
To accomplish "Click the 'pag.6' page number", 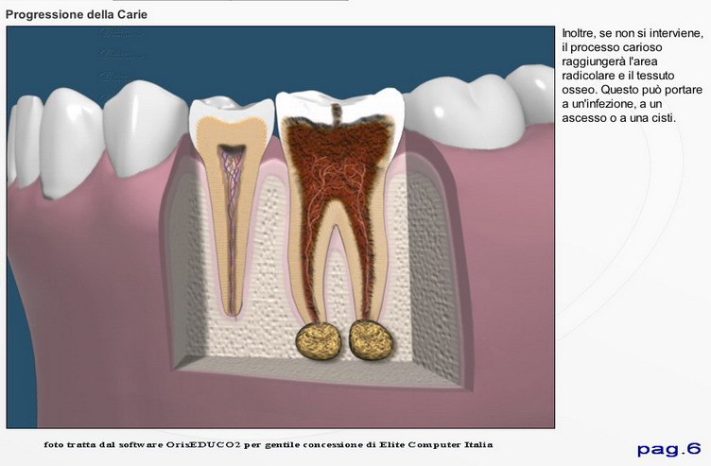I will [x=668, y=449].
